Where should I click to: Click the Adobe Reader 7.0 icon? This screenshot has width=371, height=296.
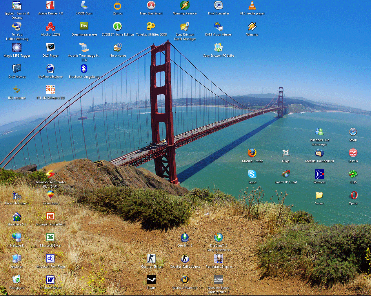click(50, 5)
